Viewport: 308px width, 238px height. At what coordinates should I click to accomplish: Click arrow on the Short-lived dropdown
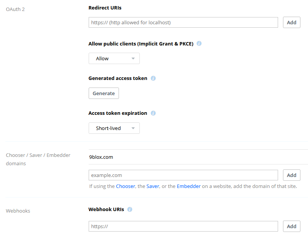coord(133,128)
